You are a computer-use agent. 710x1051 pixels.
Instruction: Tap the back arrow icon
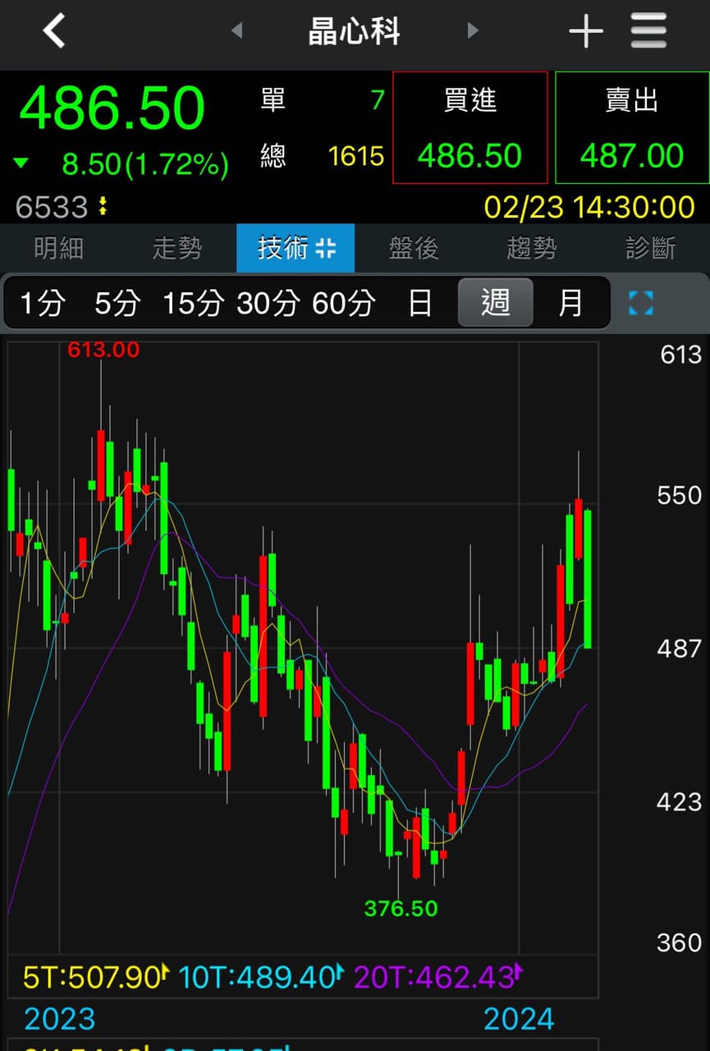point(53,31)
